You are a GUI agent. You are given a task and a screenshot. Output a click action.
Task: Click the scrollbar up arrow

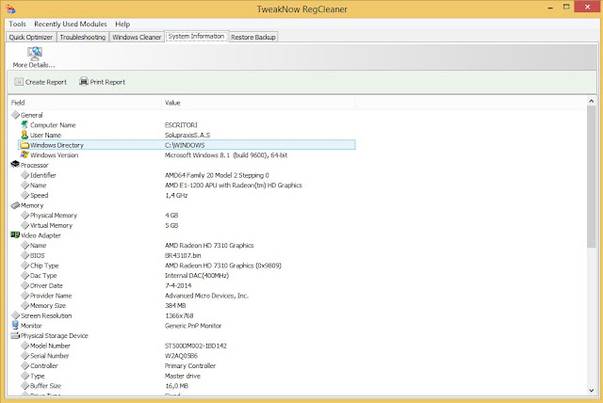click(591, 101)
